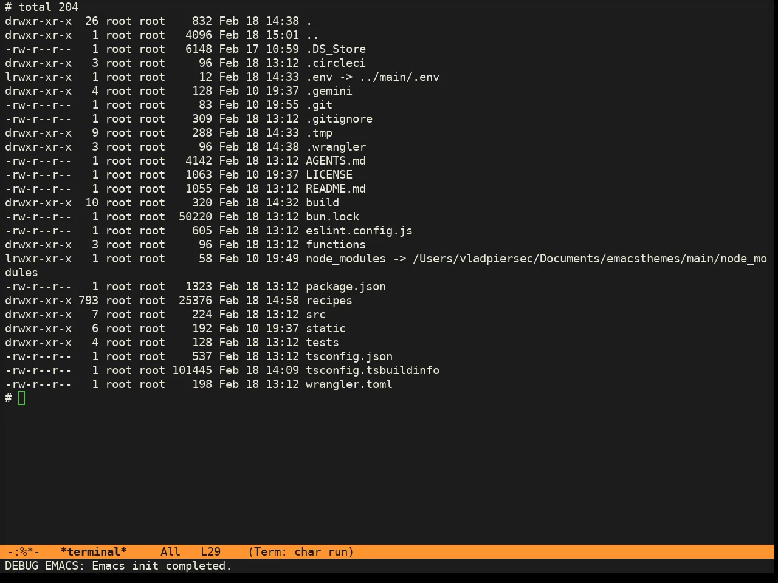Click the bun.lock file name
Image resolution: width=778 pixels, height=583 pixels.
pos(332,217)
